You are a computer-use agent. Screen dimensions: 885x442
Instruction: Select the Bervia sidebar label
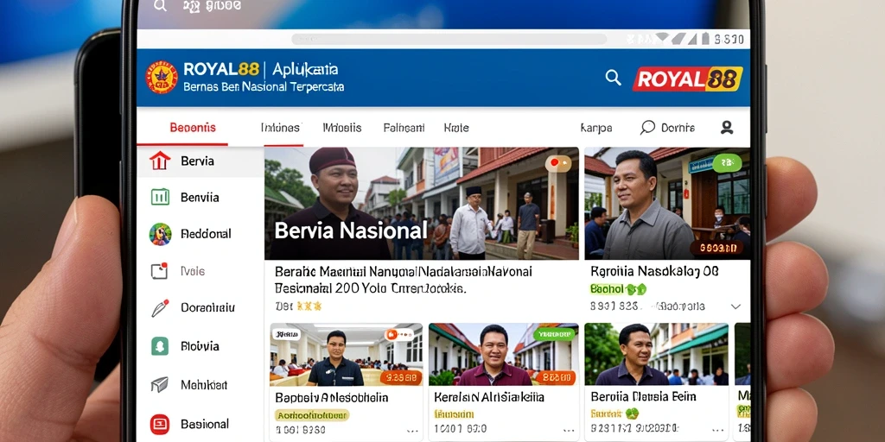pos(197,161)
